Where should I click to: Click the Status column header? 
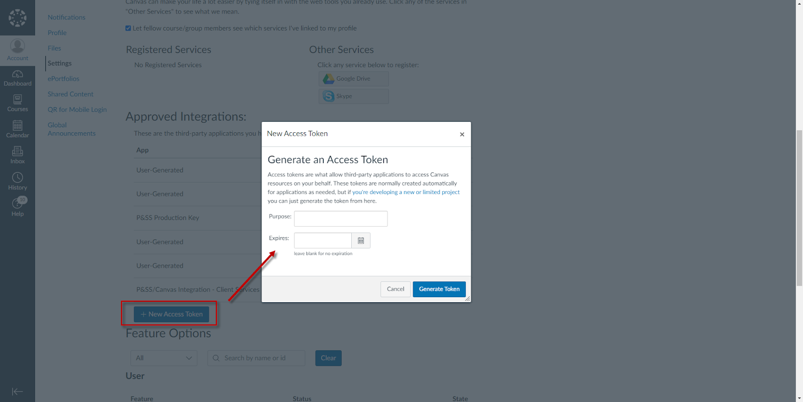[302, 399]
